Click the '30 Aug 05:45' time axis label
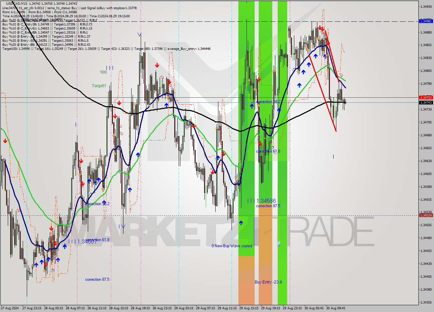Image resolution: width=434 pixels, height=312 pixels. pos(314,308)
